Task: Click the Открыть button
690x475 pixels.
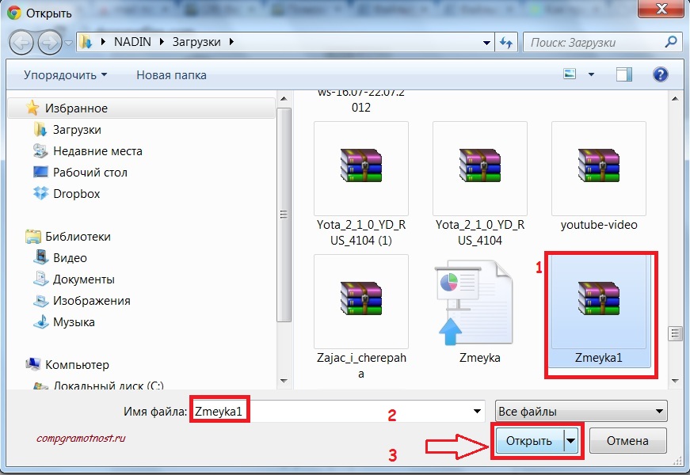Action: [529, 440]
